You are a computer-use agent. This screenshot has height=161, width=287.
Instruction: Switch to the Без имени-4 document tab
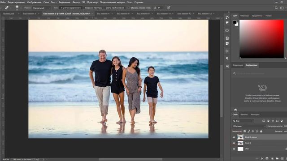[x=103, y=14]
